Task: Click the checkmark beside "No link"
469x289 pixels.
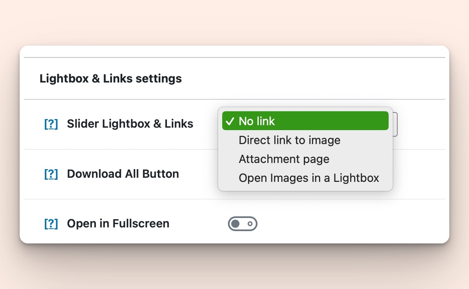Action: click(x=230, y=121)
